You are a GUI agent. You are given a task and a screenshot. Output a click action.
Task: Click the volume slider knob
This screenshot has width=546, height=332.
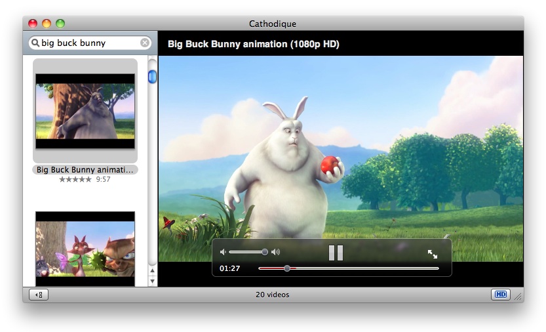pyautogui.click(x=265, y=252)
